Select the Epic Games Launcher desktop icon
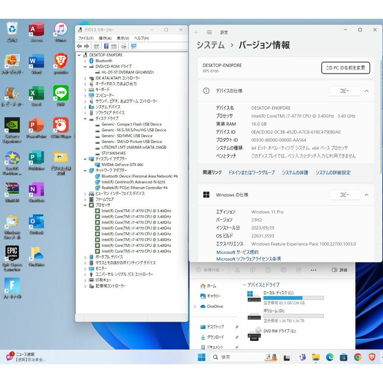The height and width of the screenshot is (383, 383). [x=12, y=259]
